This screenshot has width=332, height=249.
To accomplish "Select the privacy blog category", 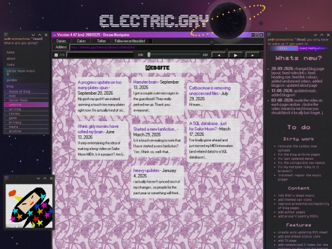I will [x=15, y=122].
